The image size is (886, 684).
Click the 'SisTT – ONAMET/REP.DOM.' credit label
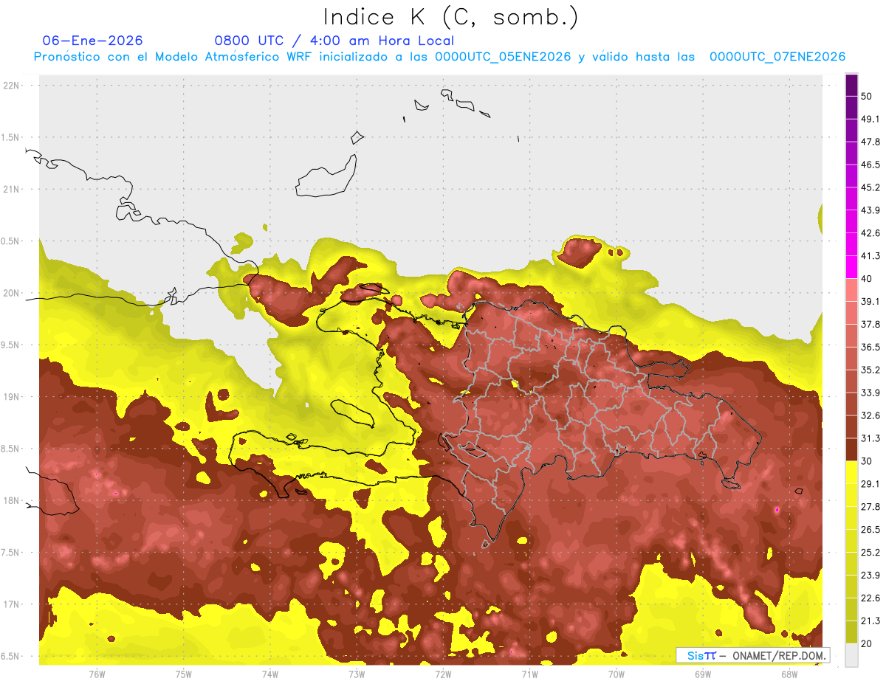753,655
